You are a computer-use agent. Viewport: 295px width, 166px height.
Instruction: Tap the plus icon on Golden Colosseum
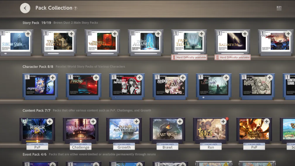pyautogui.click(x=267, y=121)
